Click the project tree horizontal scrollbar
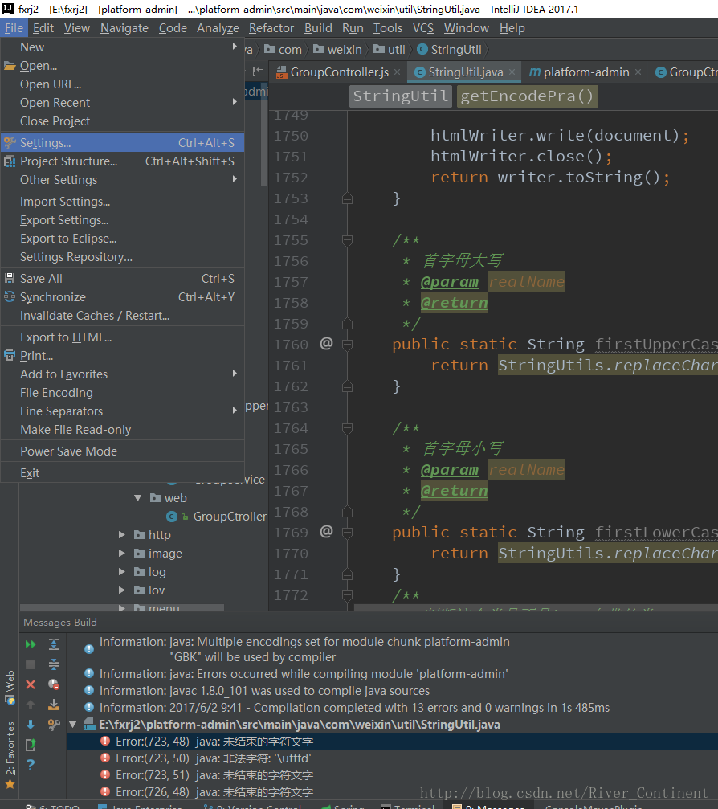The image size is (718, 809). [122, 607]
